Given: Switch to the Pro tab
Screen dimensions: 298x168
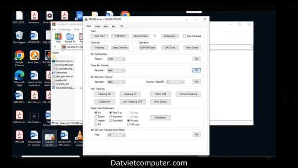Looking at the screenshot, I should 114,27.
